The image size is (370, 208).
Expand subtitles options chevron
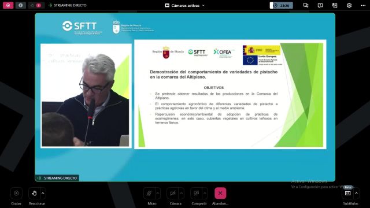point(356,194)
